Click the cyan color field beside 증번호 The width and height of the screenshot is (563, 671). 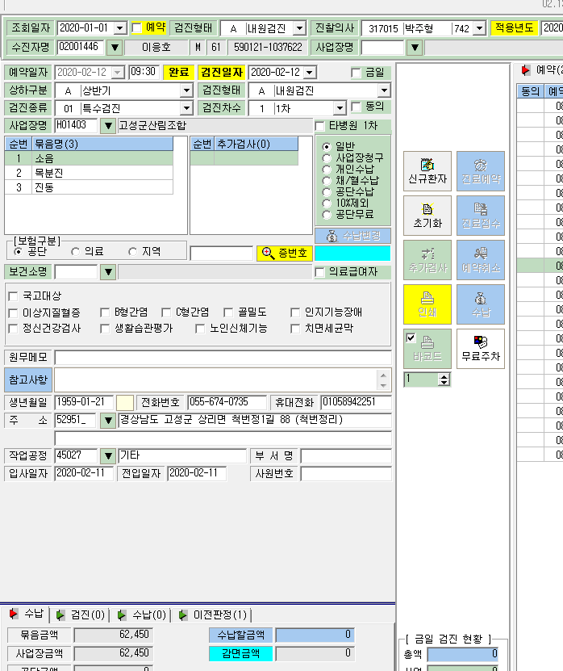[x=352, y=254]
